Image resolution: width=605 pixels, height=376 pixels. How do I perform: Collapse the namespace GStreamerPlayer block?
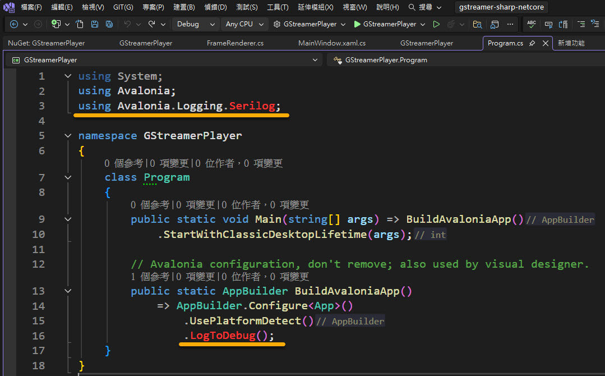click(x=68, y=136)
